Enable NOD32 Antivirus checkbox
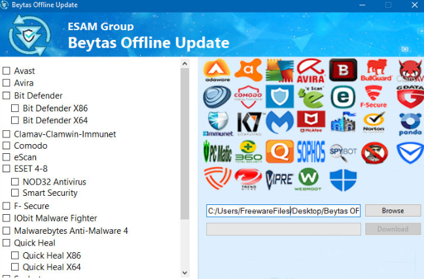 point(15,181)
